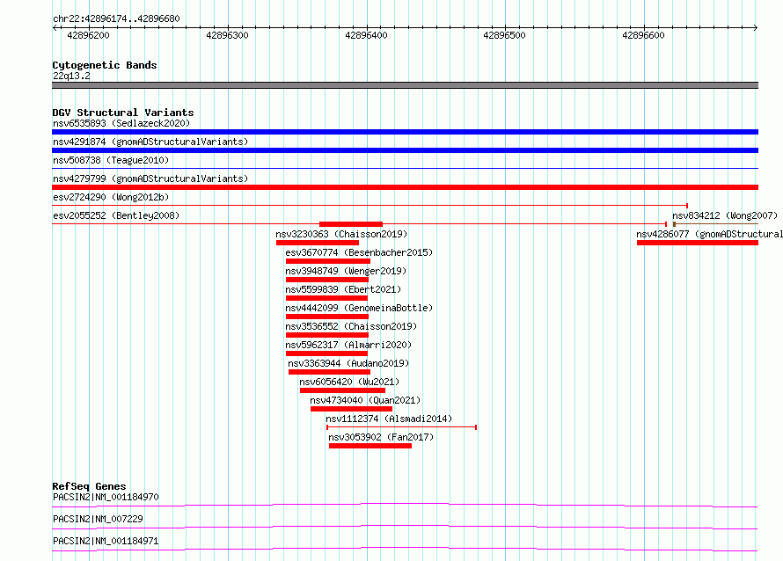Click the ruler's right arrow end

(756, 27)
